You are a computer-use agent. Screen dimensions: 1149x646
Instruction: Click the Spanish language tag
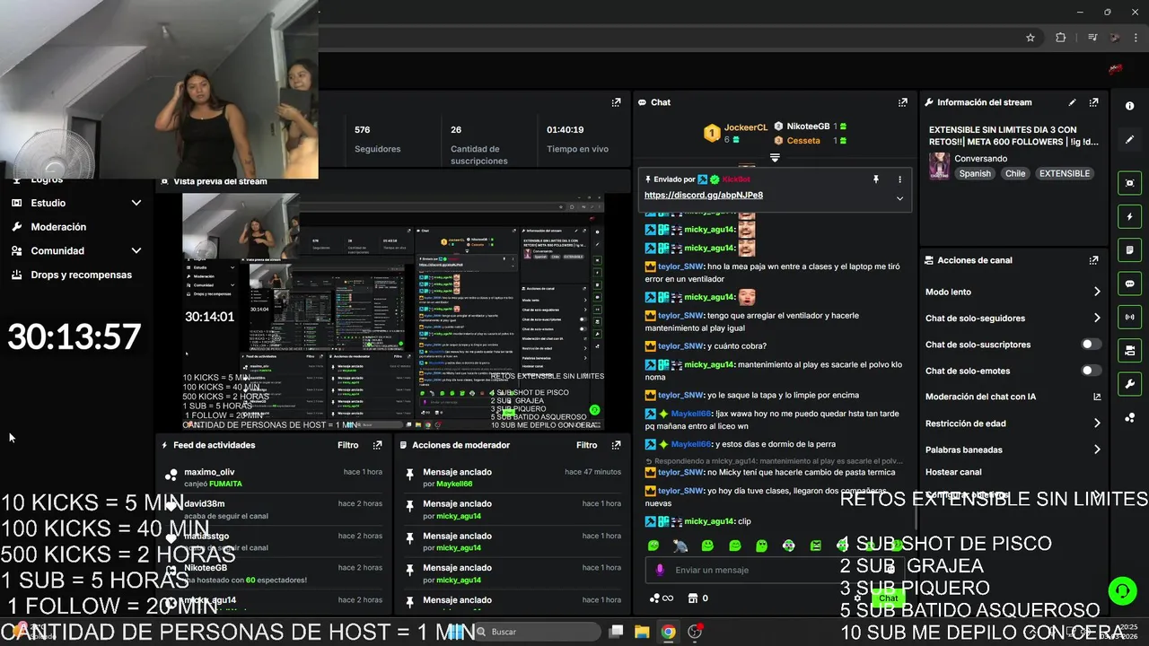(975, 173)
